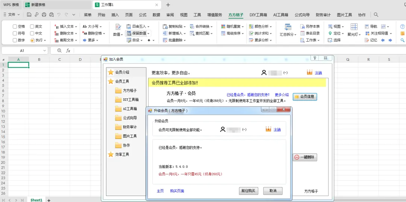The image size is (406, 202).
Task: Click 四舍五入 rounding tool
Action: coord(138,26)
